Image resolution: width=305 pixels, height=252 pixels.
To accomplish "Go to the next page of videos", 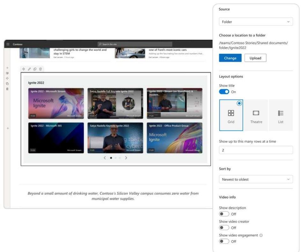I will pos(126,158).
